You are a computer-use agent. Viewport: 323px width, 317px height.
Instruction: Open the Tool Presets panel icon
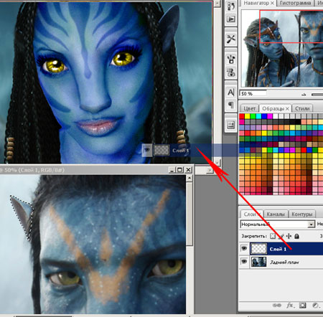click(231, 39)
